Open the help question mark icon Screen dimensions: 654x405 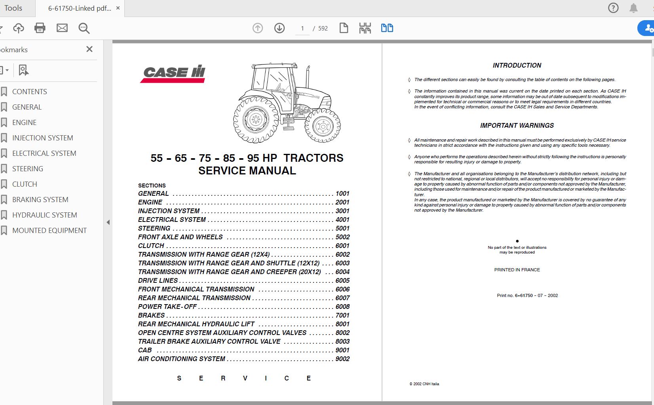click(x=613, y=8)
